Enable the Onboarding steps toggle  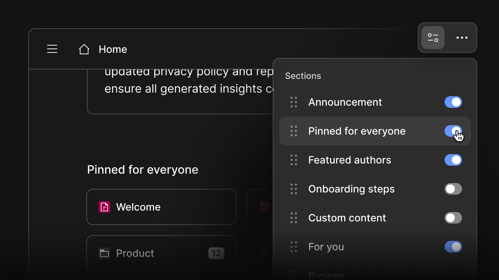(453, 189)
